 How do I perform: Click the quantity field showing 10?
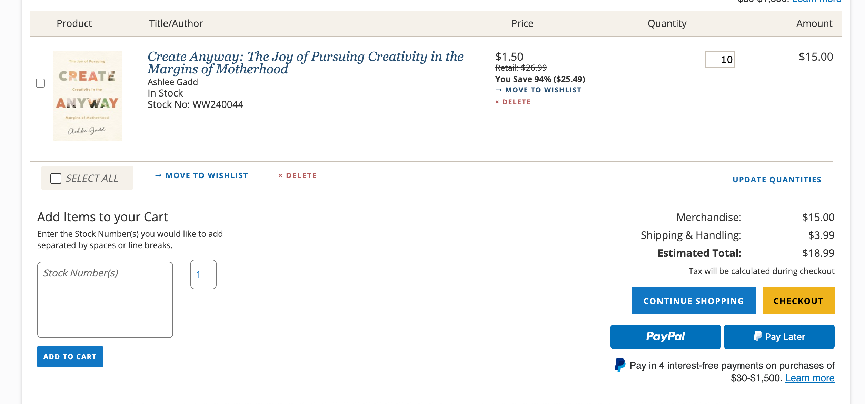click(720, 60)
